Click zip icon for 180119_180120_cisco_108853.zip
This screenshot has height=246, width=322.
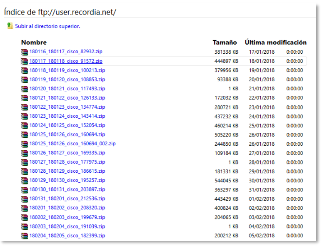[24, 80]
